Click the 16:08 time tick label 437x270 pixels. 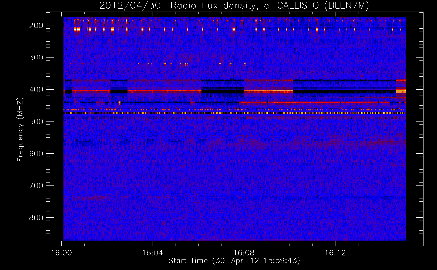pyautogui.click(x=244, y=253)
